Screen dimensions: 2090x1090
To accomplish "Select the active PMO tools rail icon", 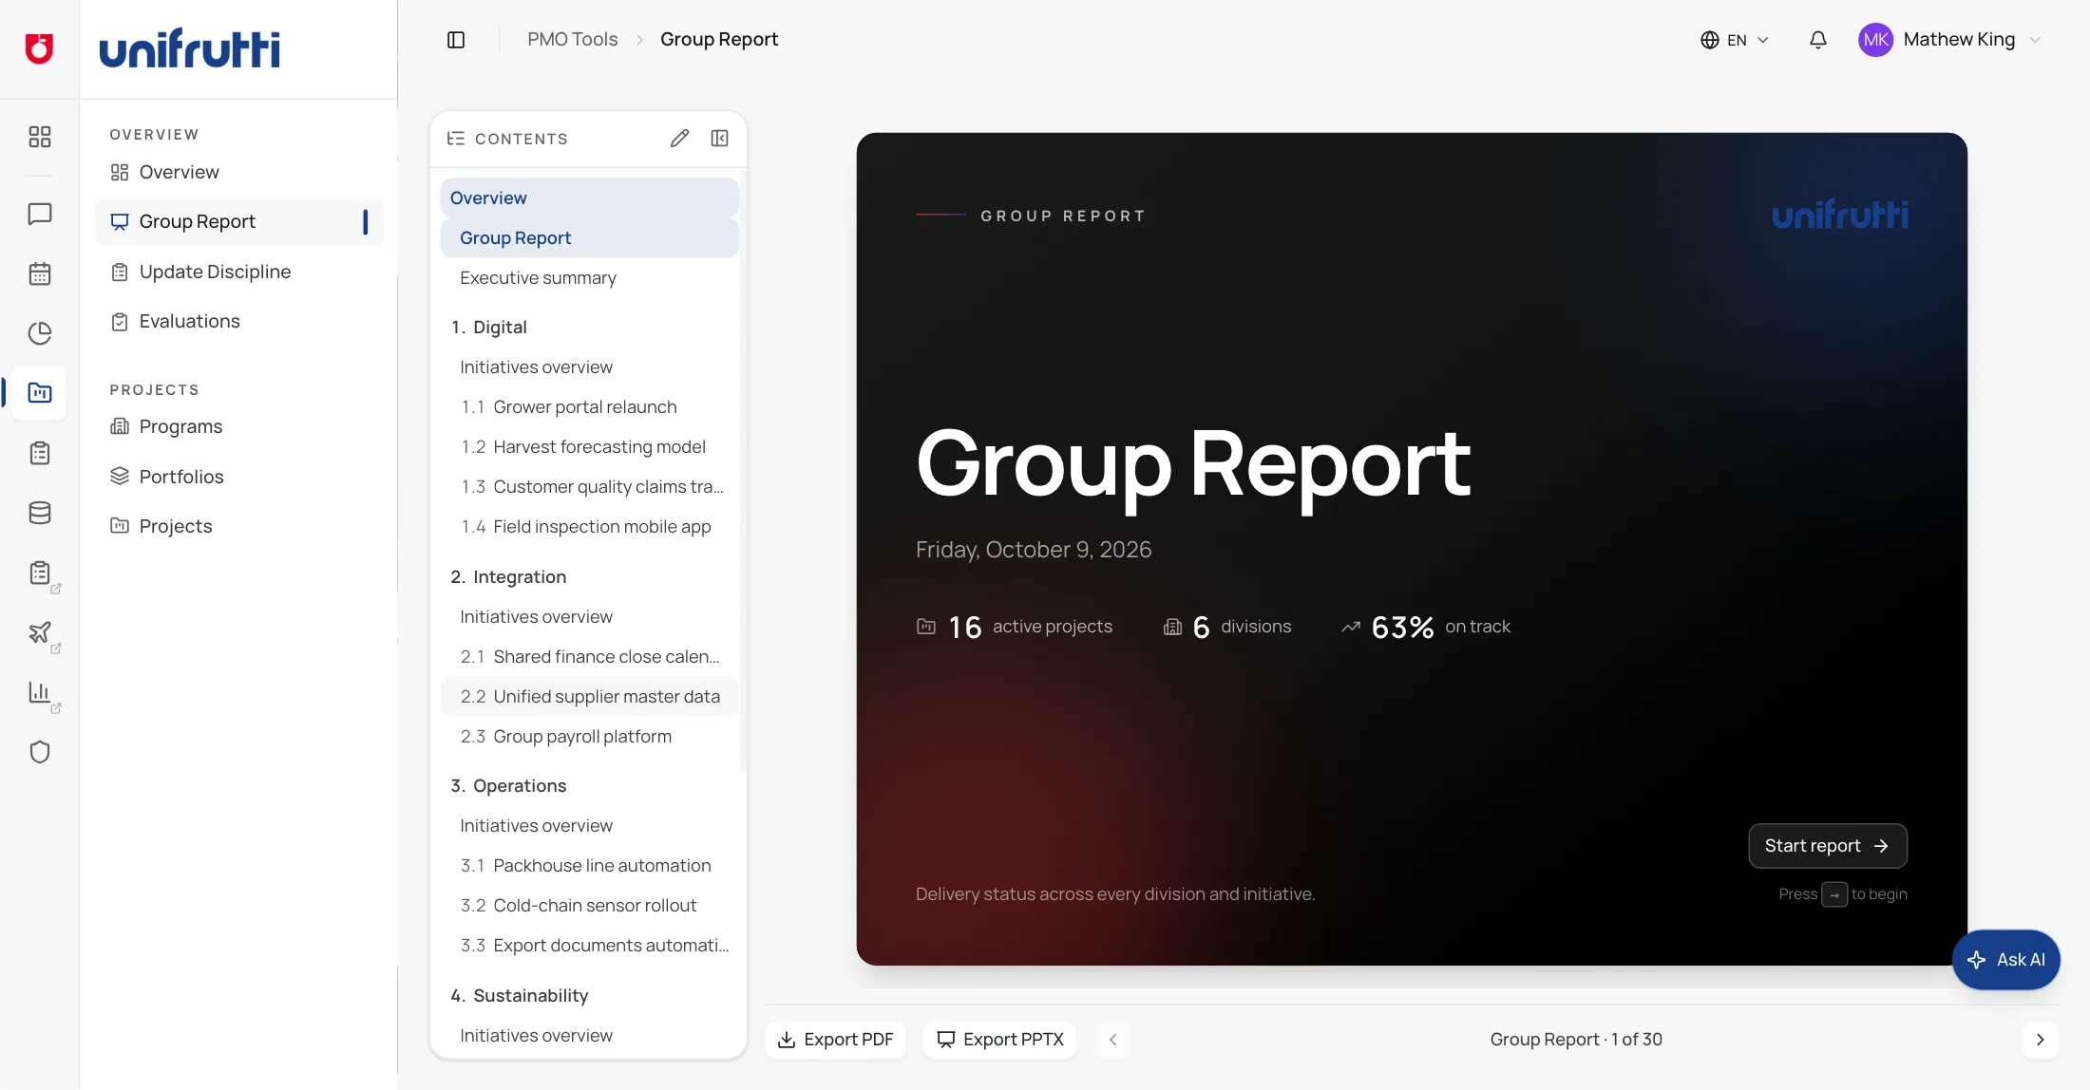I will tap(39, 392).
